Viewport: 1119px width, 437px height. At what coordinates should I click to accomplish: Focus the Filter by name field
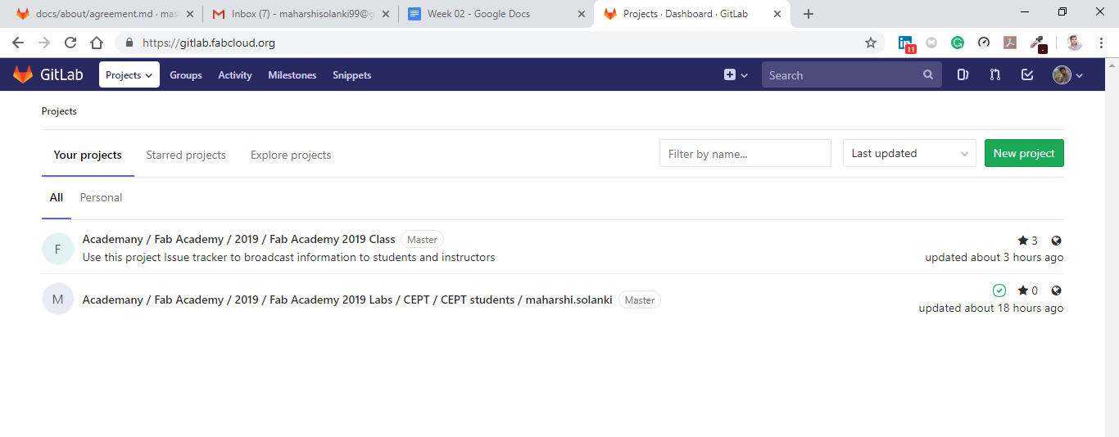tap(745, 153)
